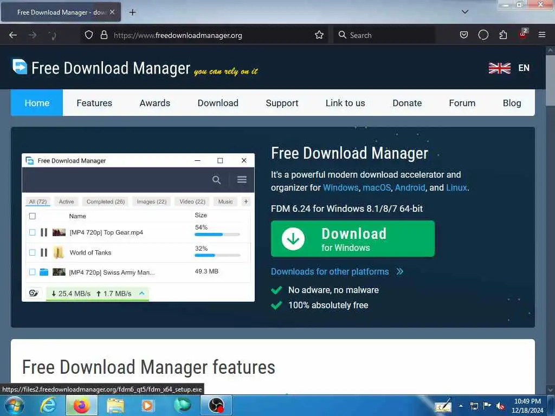Screen dimensions: 555x416
Task: Select the Active filter tab
Action: [x=66, y=201]
